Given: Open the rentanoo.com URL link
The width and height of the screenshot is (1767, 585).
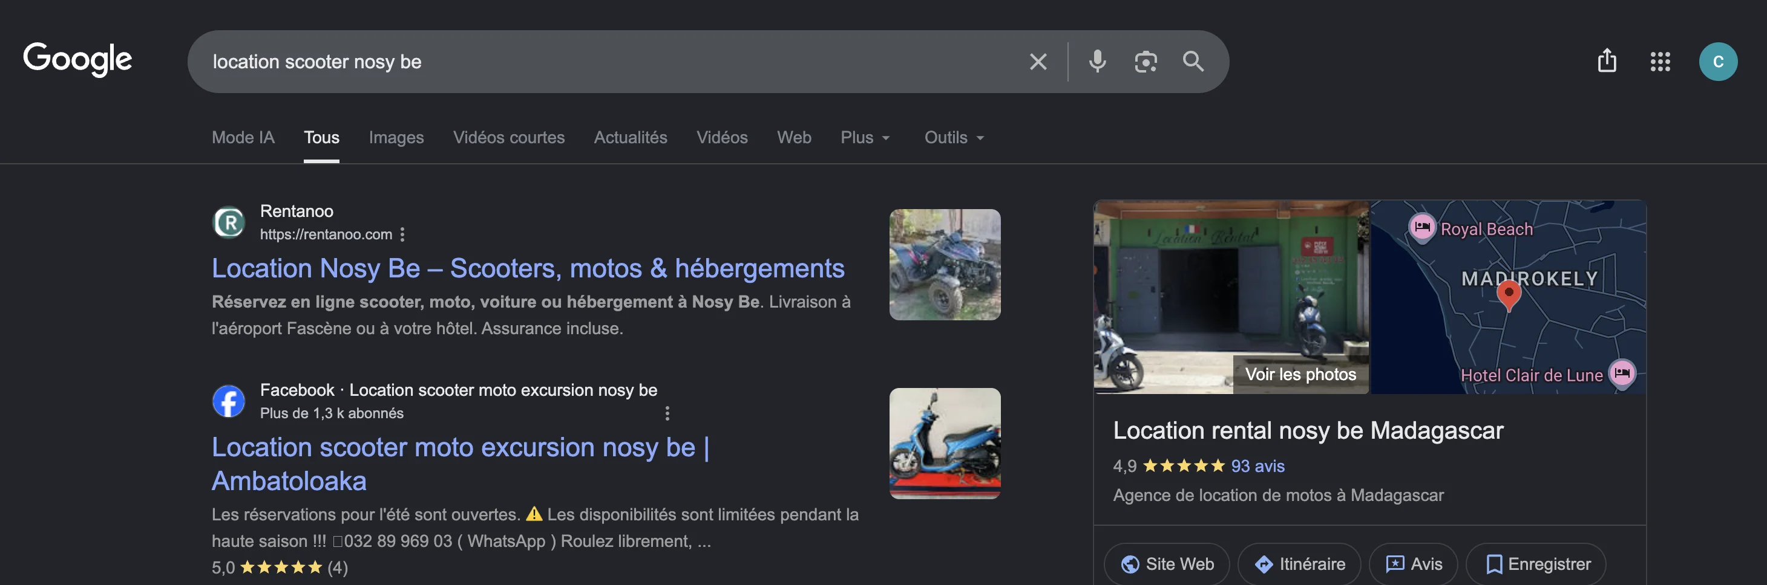Looking at the screenshot, I should 326,234.
